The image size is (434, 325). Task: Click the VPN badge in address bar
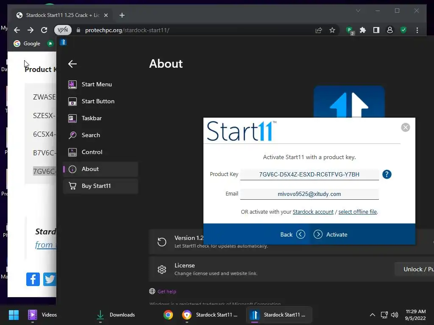coord(63,30)
